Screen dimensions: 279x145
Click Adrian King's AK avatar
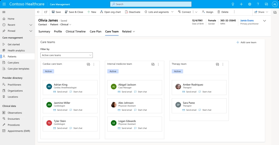pyautogui.click(x=49, y=86)
